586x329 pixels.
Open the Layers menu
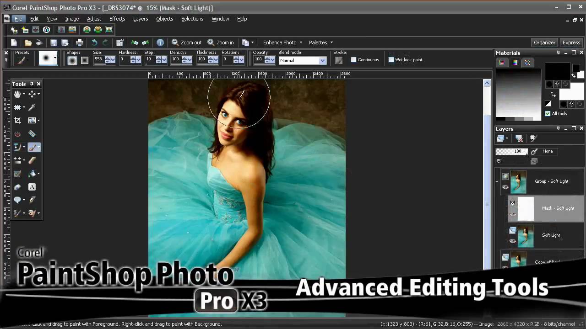click(141, 19)
